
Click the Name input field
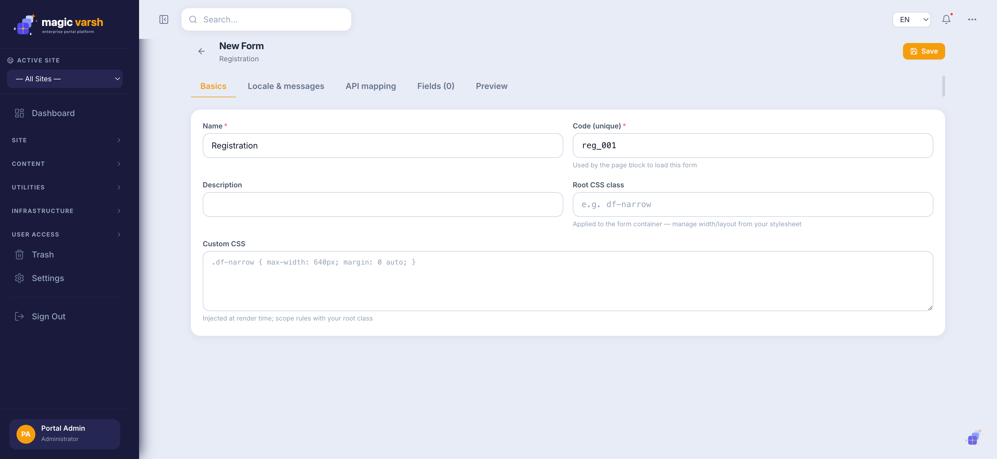point(383,146)
